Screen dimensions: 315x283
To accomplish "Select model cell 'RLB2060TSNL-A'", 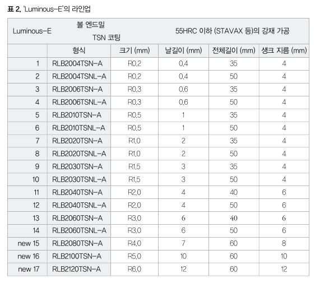I will pyautogui.click(x=79, y=230).
